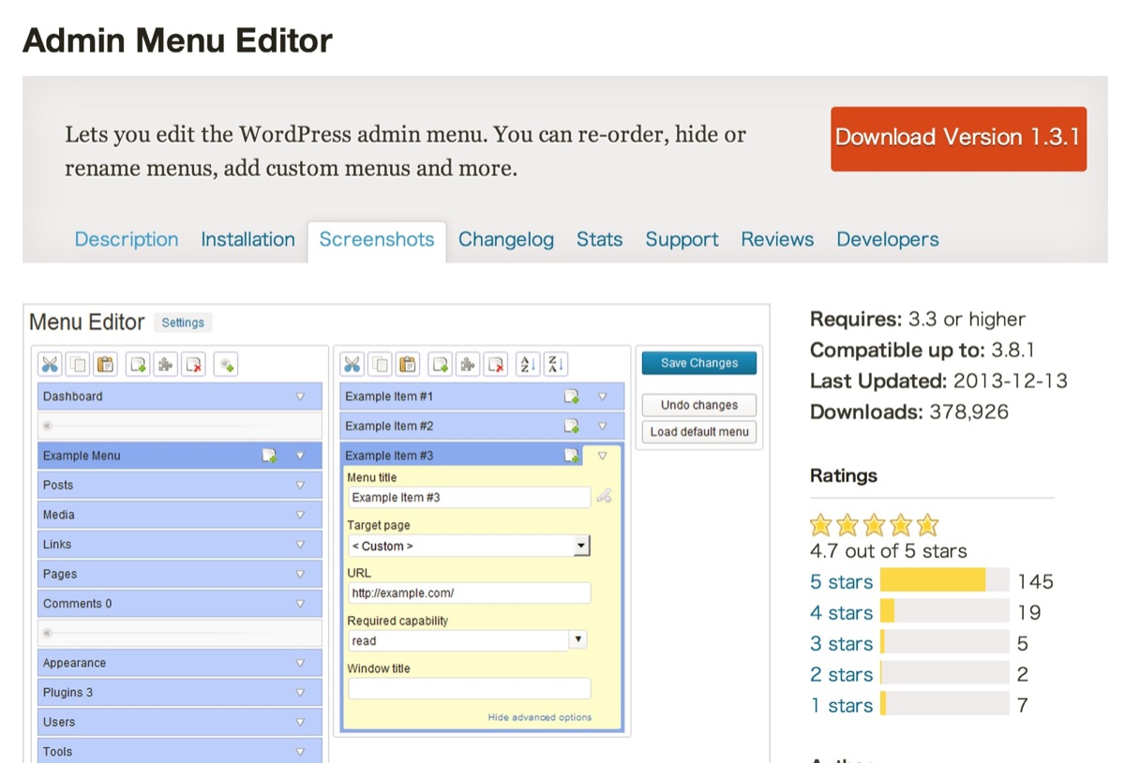Screen dimensions: 1125x763
Task: Expand the Links menu row arrow
Action: pyautogui.click(x=301, y=545)
